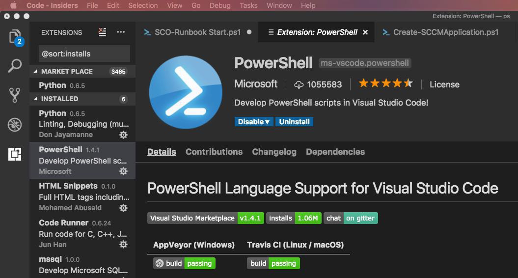Image resolution: width=518 pixels, height=278 pixels.
Task: Open the Selection menu
Action: 143,5
